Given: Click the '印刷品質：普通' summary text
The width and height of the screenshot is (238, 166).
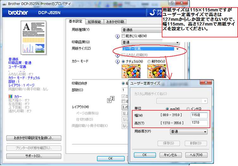Looking at the screenshot, I should tap(20, 63).
